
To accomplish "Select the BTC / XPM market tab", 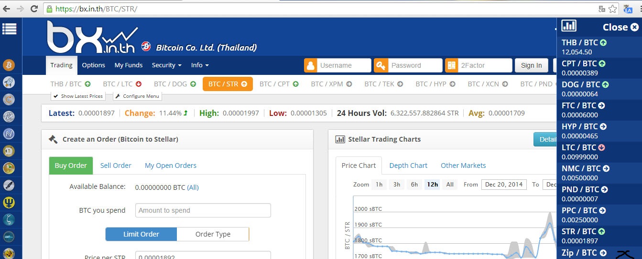I will coord(331,84).
